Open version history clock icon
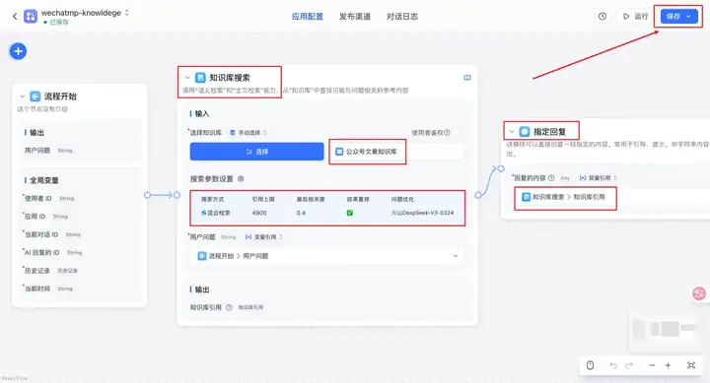710x383 pixels. pyautogui.click(x=603, y=17)
